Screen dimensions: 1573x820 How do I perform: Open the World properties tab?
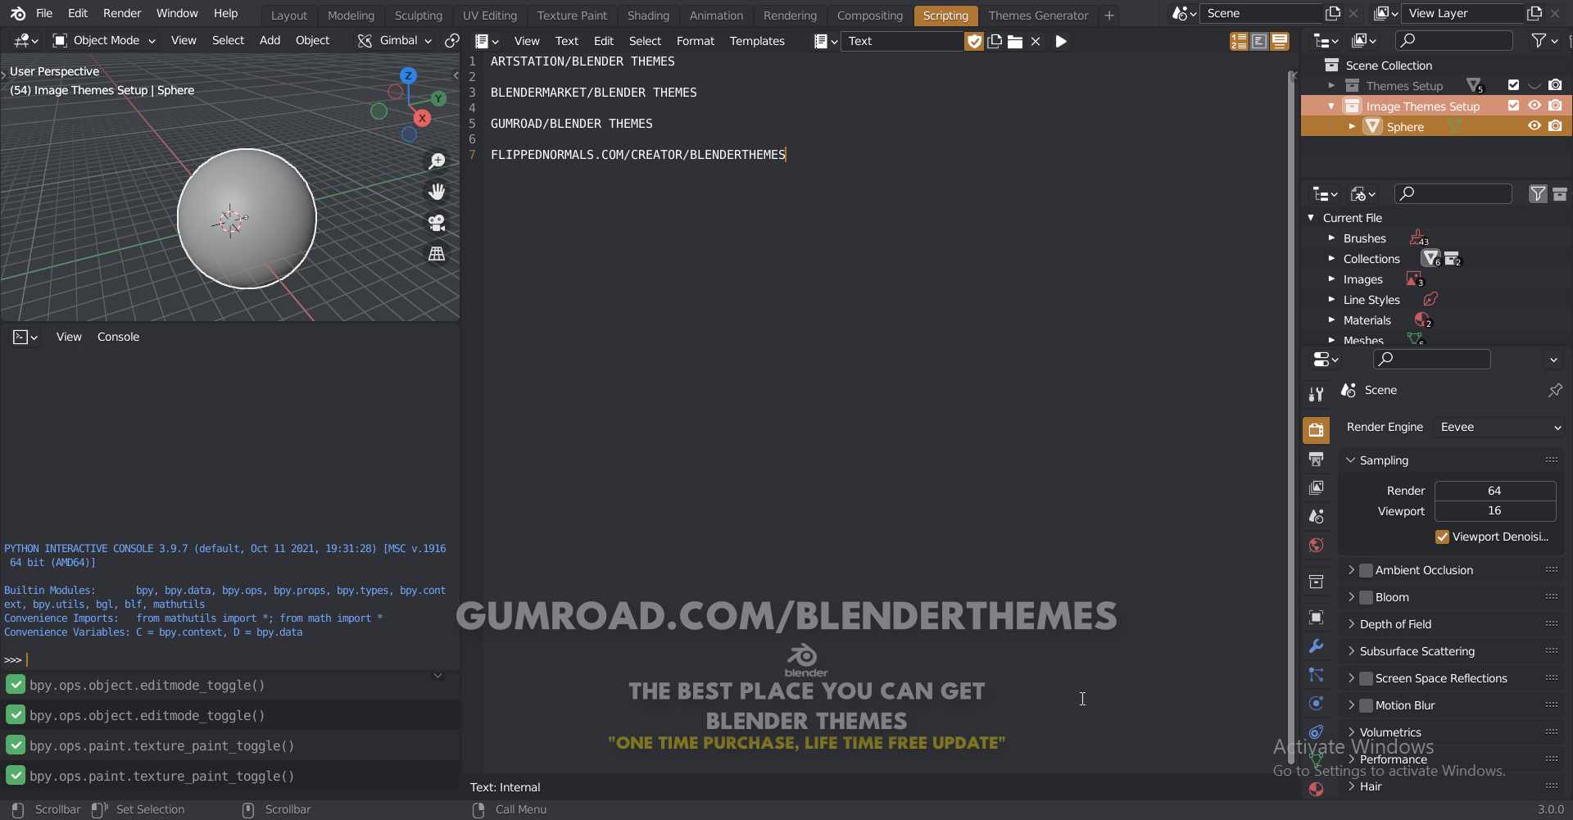point(1317,545)
